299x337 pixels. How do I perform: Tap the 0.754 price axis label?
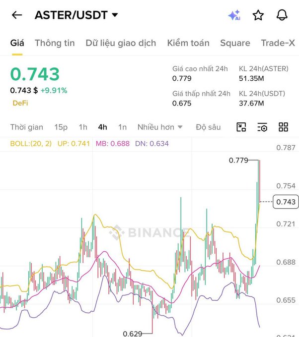[x=286, y=186]
